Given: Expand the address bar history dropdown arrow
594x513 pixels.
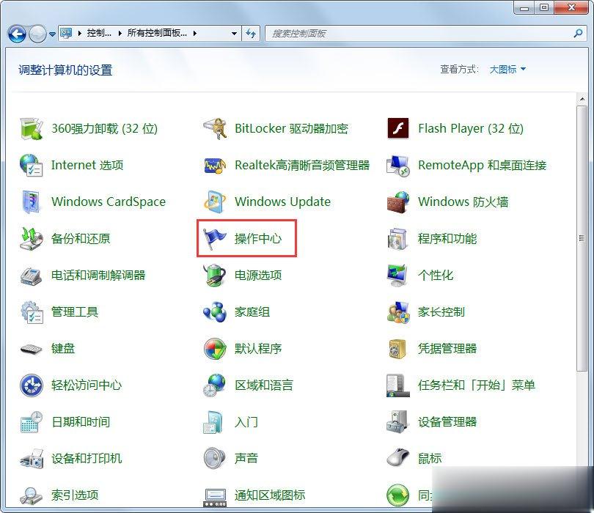Looking at the screenshot, I should click(x=235, y=33).
